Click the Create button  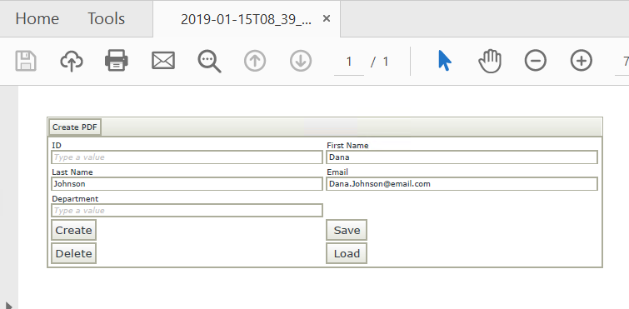(74, 230)
